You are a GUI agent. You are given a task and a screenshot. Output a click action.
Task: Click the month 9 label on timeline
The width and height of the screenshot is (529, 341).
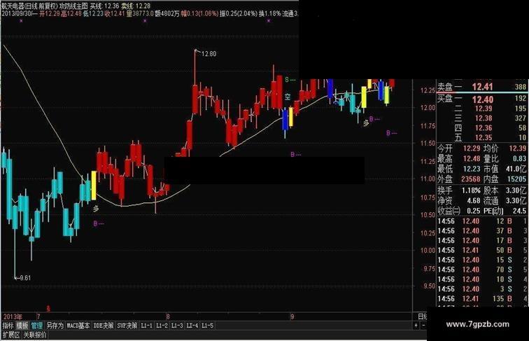tap(292, 316)
